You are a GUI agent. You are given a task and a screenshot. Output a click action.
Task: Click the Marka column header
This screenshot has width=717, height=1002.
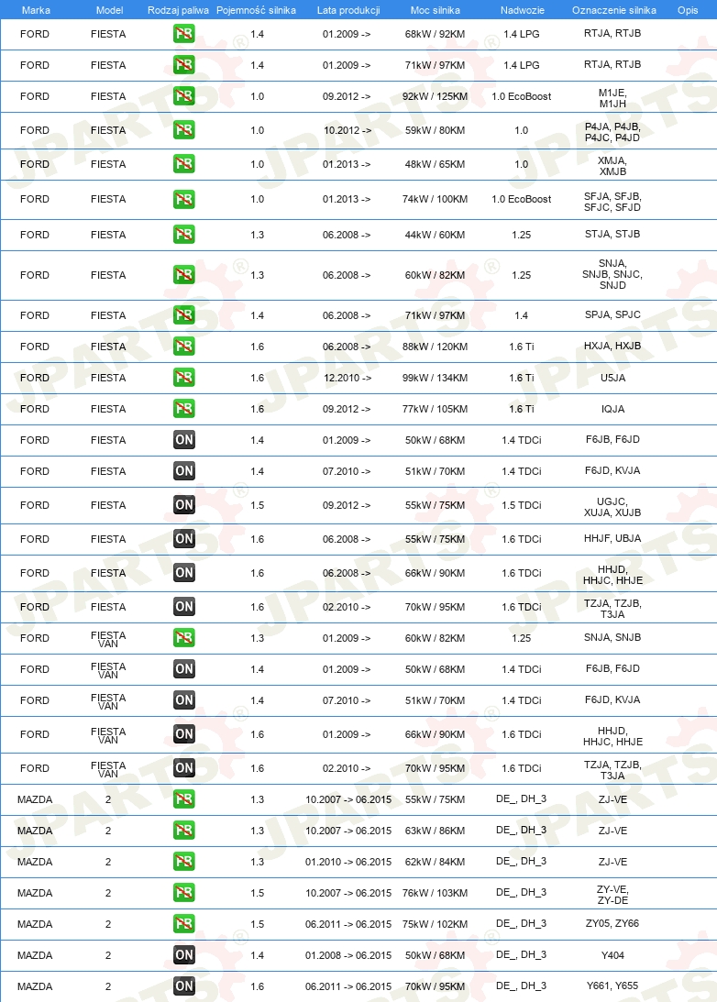(36, 10)
